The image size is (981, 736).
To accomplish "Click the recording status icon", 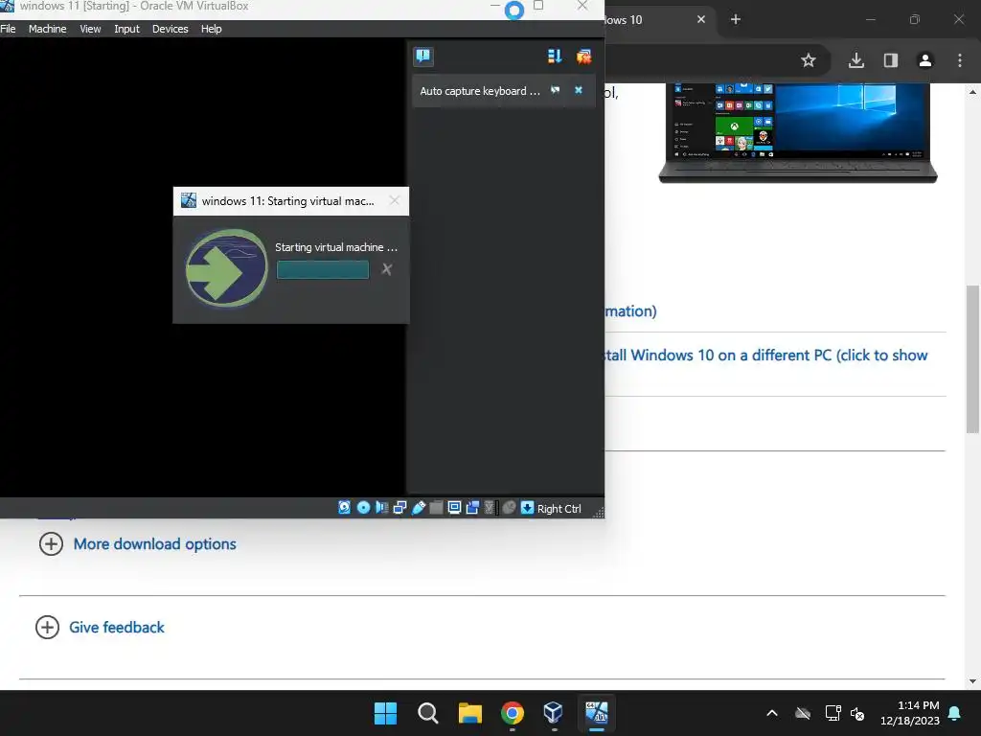I will point(472,508).
